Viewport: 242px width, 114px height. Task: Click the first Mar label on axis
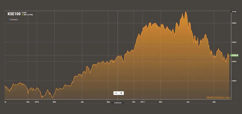54,102
